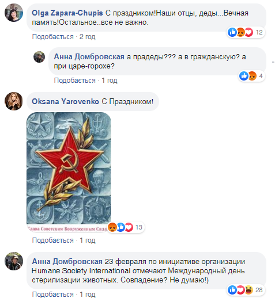275x302 pixels.
Task: Click the laughing emoji on the 23 февраля comment
Action: pyautogui.click(x=248, y=290)
